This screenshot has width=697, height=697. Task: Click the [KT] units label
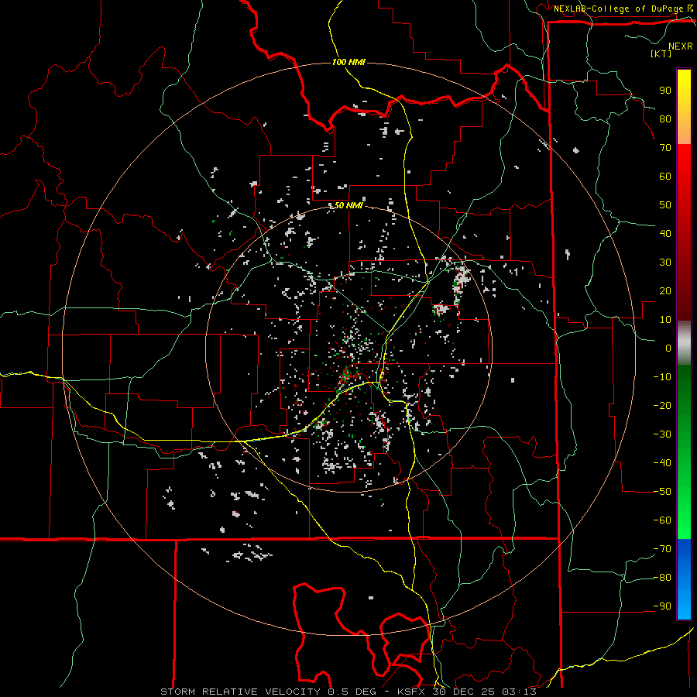[661, 53]
